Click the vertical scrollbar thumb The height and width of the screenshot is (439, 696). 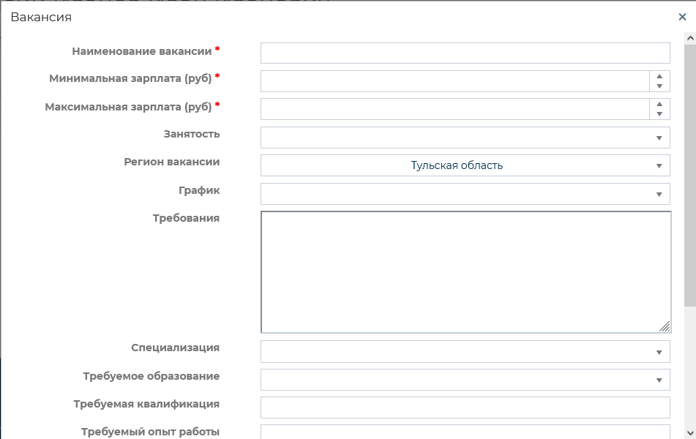(x=689, y=176)
